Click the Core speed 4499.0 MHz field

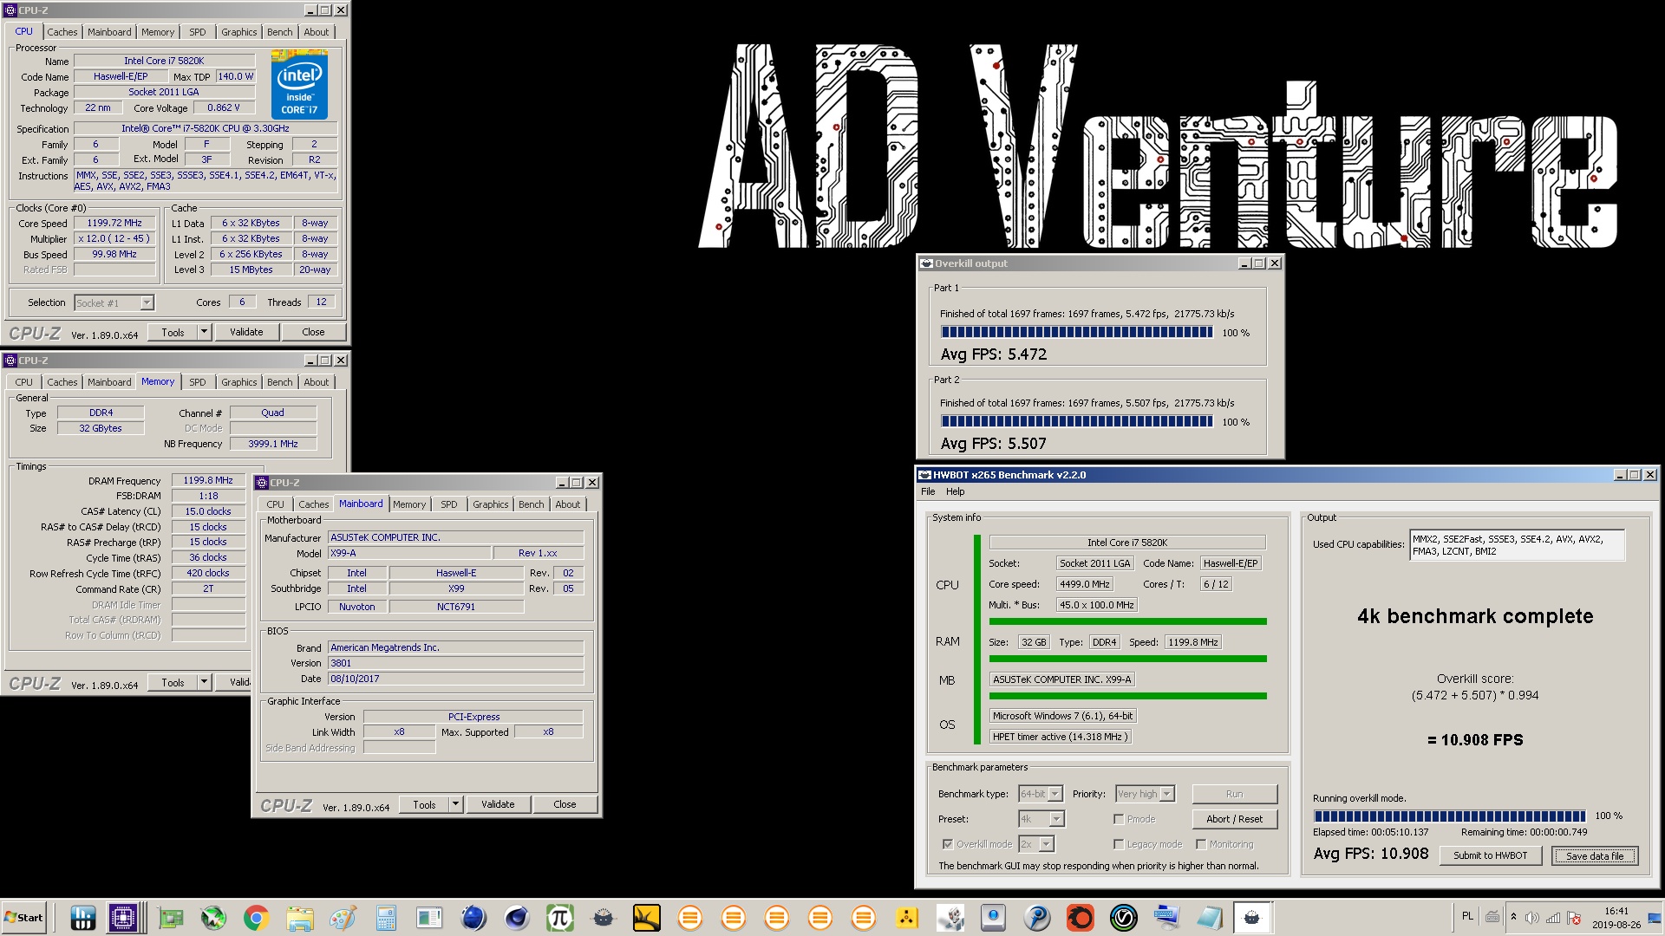point(1084,584)
